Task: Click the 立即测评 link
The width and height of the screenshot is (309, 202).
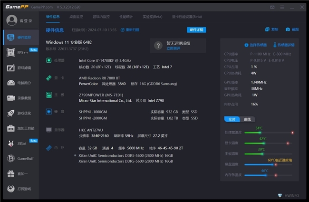Action: (x=173, y=48)
